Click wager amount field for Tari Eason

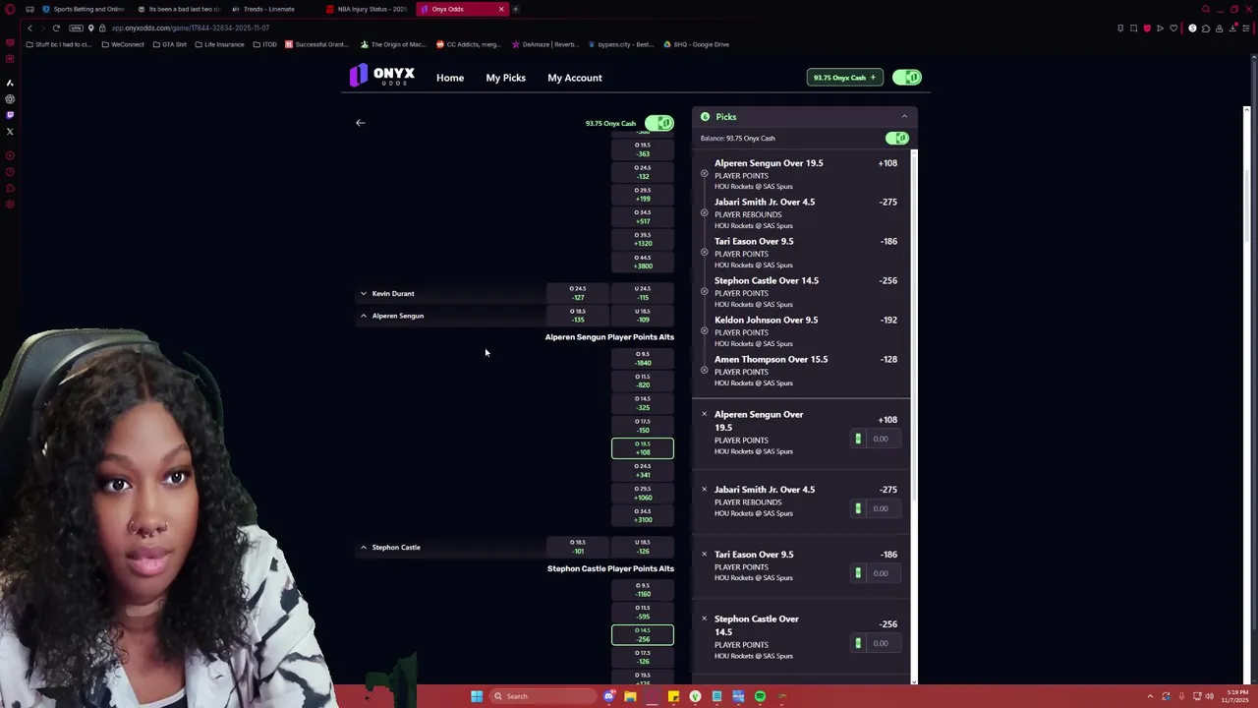pos(881,573)
